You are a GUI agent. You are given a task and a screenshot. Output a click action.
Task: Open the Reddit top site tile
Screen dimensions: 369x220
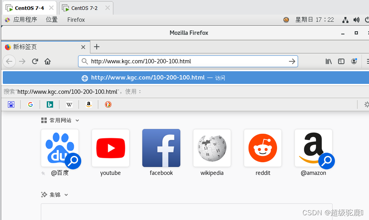[x=263, y=148]
